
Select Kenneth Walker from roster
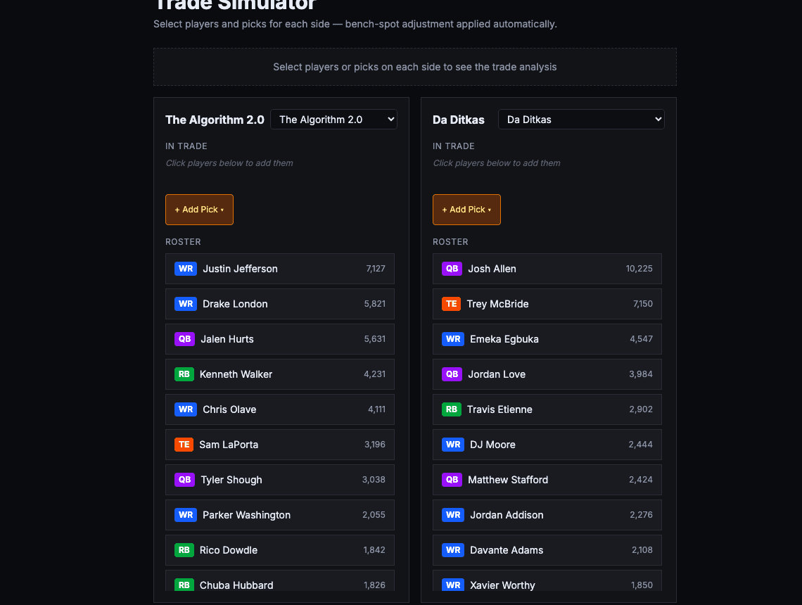[x=280, y=374]
